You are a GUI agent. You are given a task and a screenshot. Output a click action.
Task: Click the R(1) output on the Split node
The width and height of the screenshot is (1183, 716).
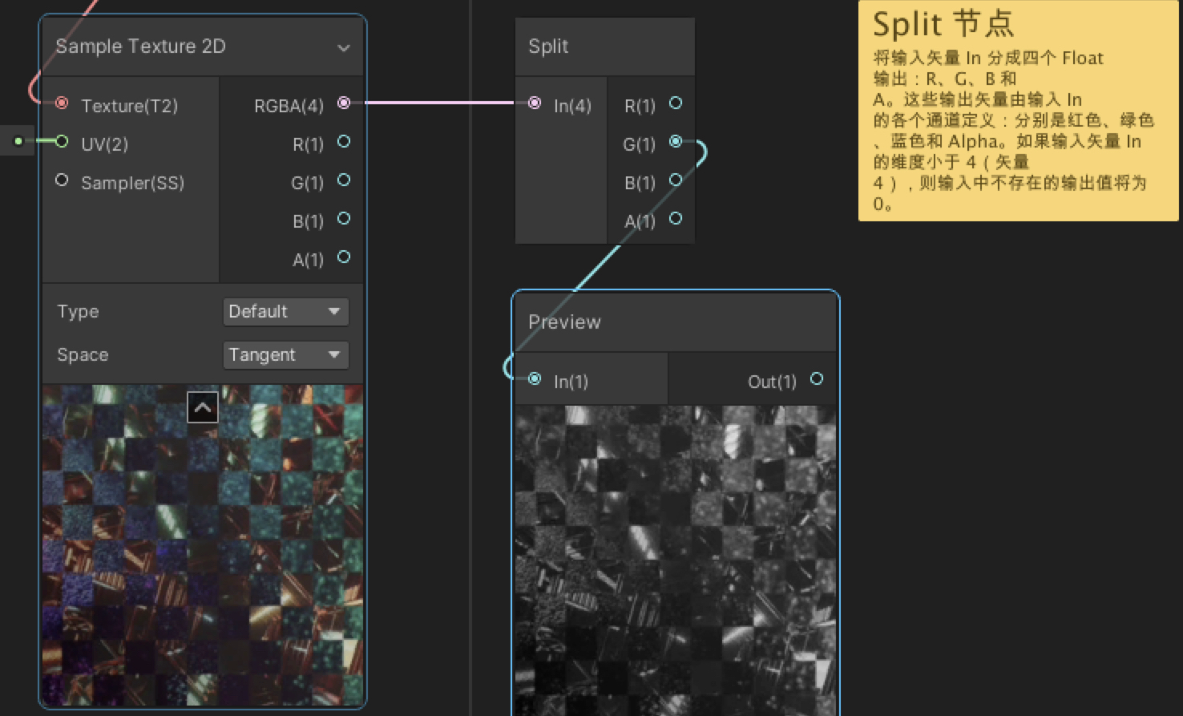[675, 103]
